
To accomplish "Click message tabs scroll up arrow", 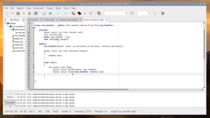I will (x=10, y=93).
